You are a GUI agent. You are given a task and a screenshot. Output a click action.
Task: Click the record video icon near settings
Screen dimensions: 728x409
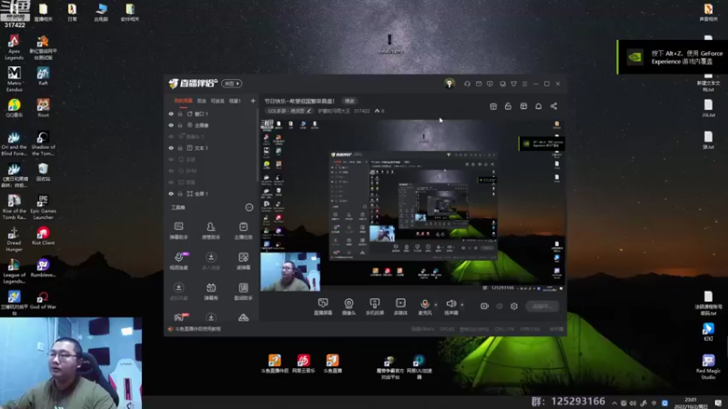(x=484, y=306)
